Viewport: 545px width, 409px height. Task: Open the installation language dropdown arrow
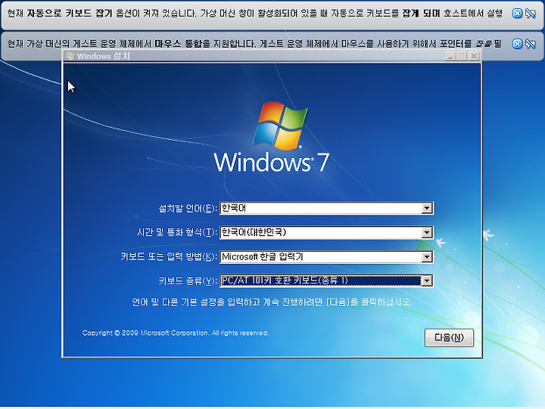[427, 209]
